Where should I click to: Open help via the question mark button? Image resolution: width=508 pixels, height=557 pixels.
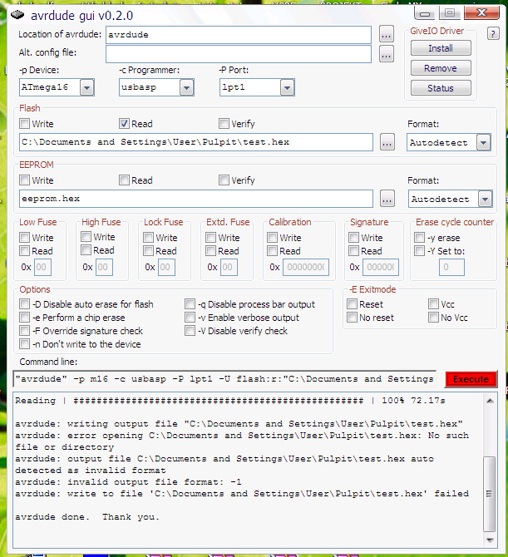(x=493, y=34)
